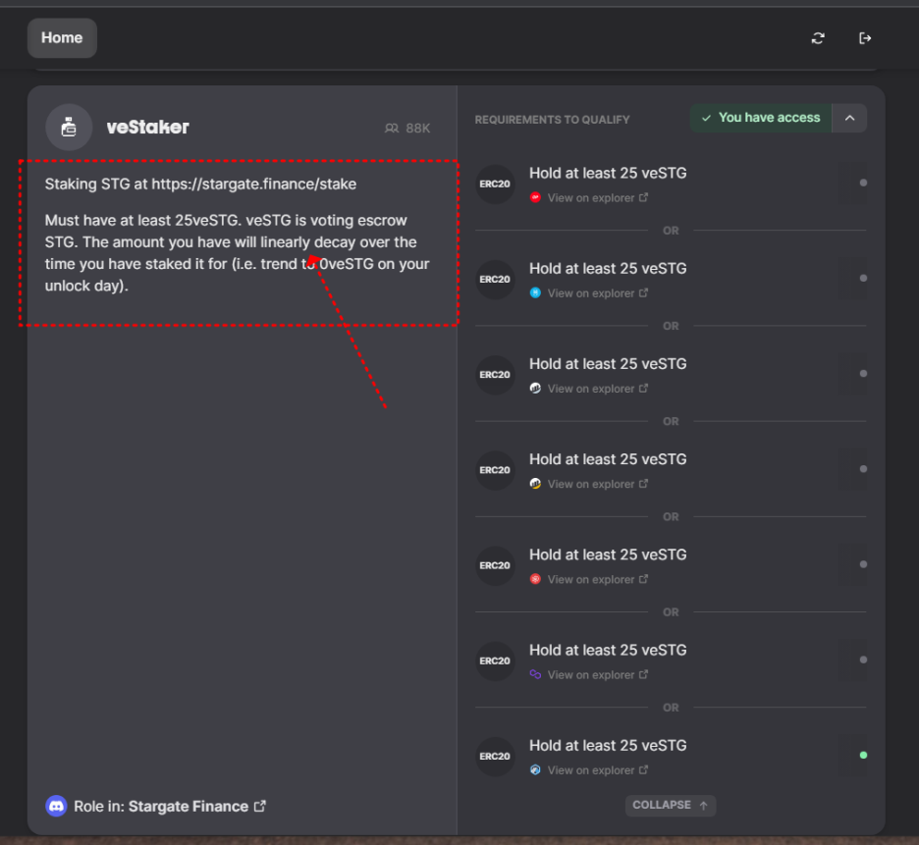This screenshot has width=919, height=845.
Task: Click the COLLAPSE button below the requirements
Action: (x=671, y=805)
